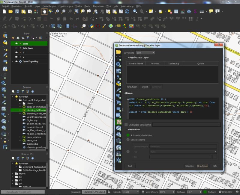Open the DB2 source tab in dialog sidebar

click(118, 116)
